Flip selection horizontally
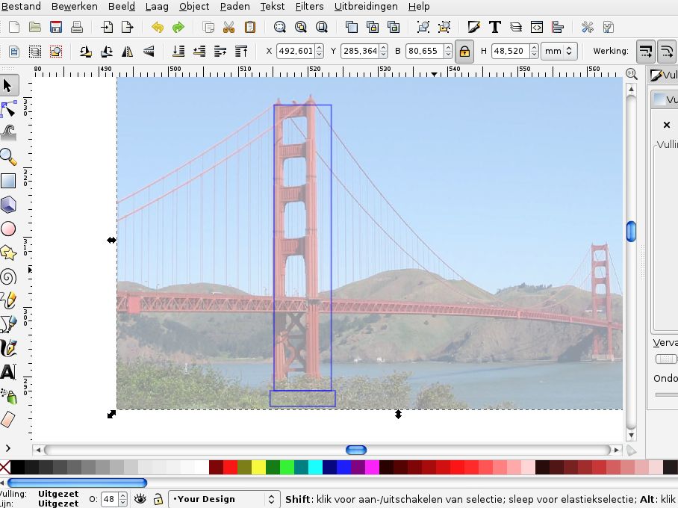This screenshot has width=678, height=508. point(127,52)
